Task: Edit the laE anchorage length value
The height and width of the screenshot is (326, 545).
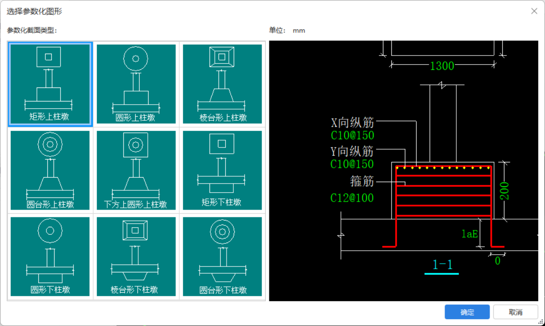Action: click(x=470, y=234)
